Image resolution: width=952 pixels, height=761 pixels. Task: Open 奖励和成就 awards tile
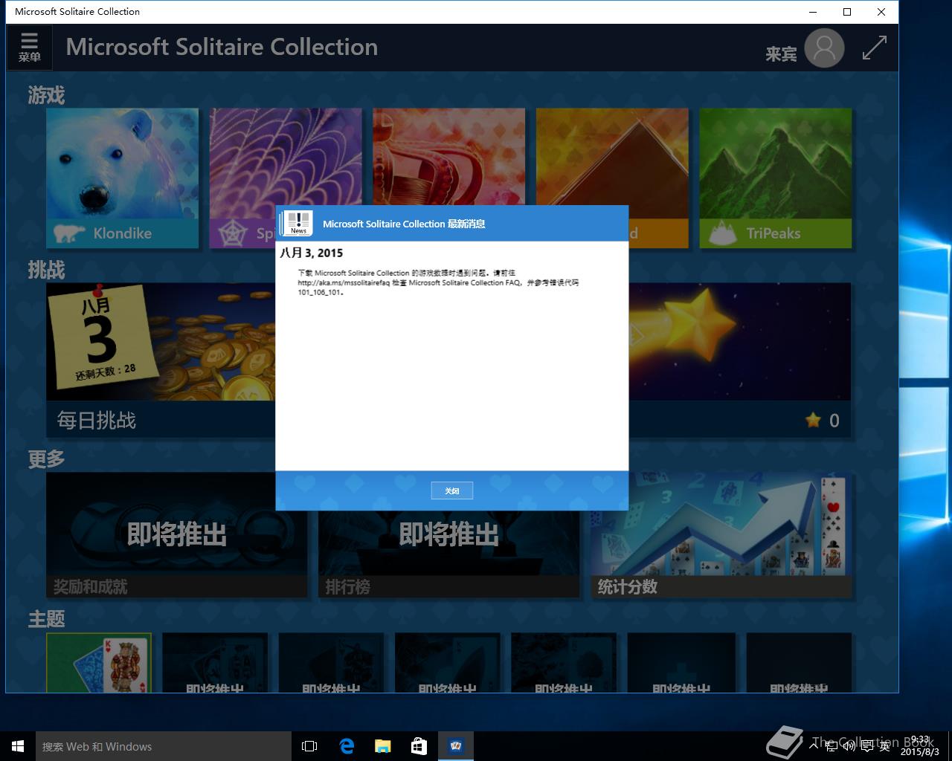click(x=176, y=535)
